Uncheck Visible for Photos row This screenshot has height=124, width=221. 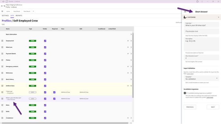tap(45, 60)
